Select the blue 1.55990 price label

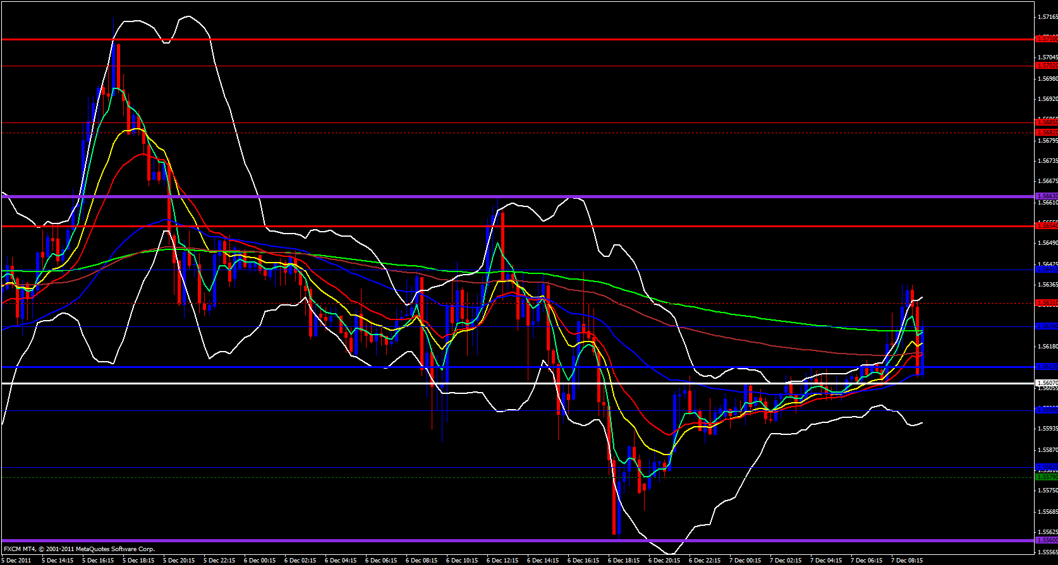click(x=1047, y=410)
